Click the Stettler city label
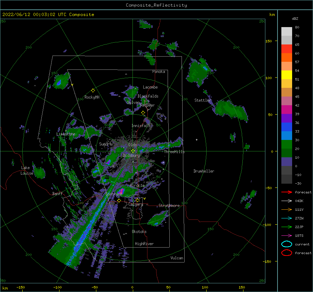This screenshot has height=292, width=313. pyautogui.click(x=203, y=100)
